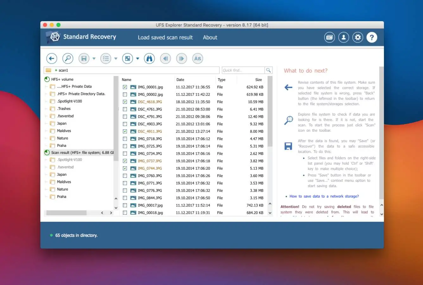Open the view mode dropdown arrow
Screen dimensions: 423x285
[138, 59]
